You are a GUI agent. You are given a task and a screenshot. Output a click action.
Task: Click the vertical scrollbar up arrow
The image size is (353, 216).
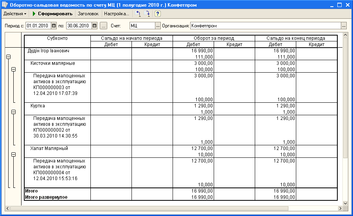coord(345,35)
